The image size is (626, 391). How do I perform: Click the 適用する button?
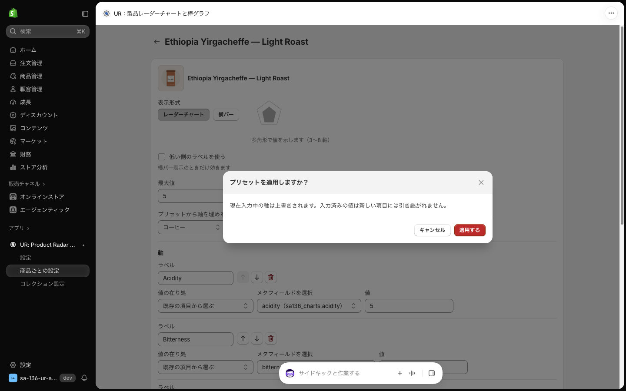point(469,230)
